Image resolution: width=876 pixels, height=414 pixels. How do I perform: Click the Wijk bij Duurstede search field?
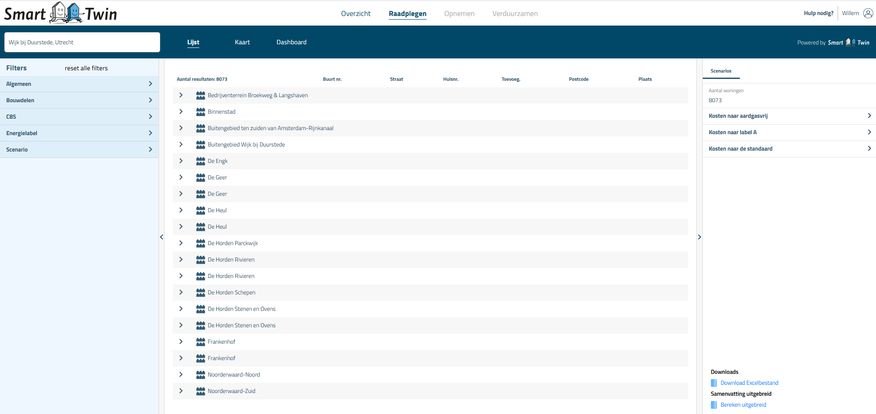click(x=82, y=42)
